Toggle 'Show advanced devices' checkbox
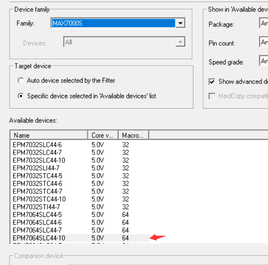Screen dimensions: 268x265 (212, 82)
